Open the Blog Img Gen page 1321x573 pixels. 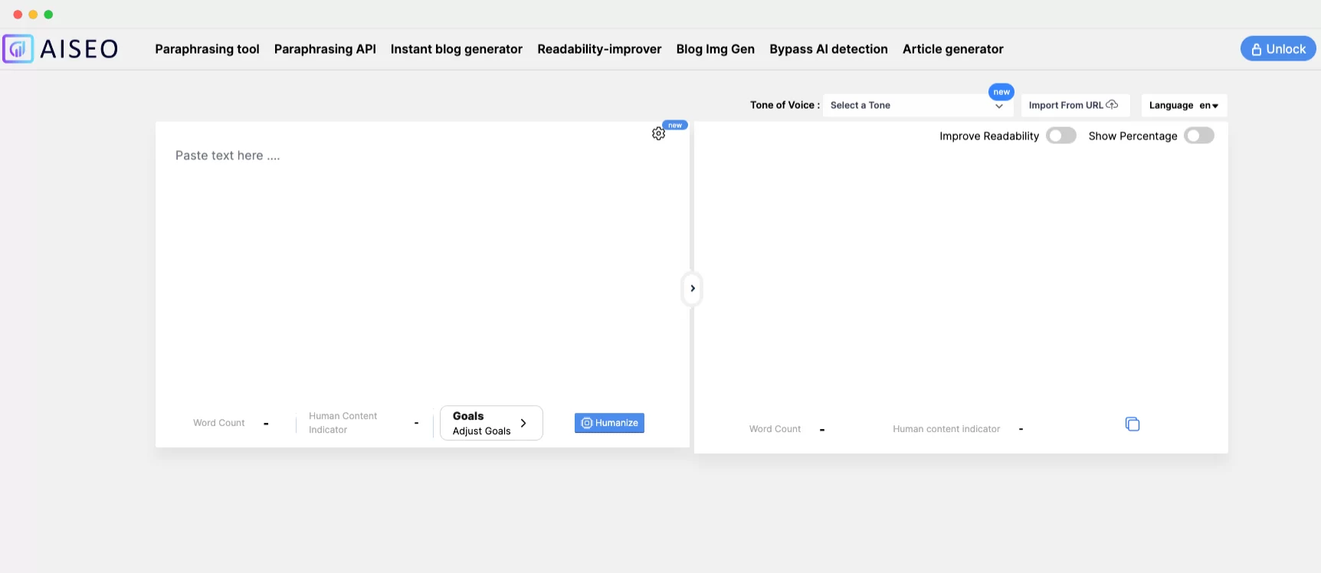(716, 49)
